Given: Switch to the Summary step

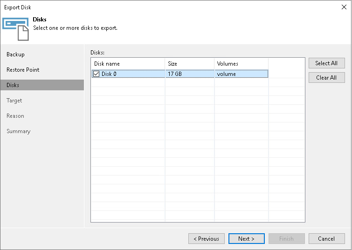Looking at the screenshot, I should point(18,131).
